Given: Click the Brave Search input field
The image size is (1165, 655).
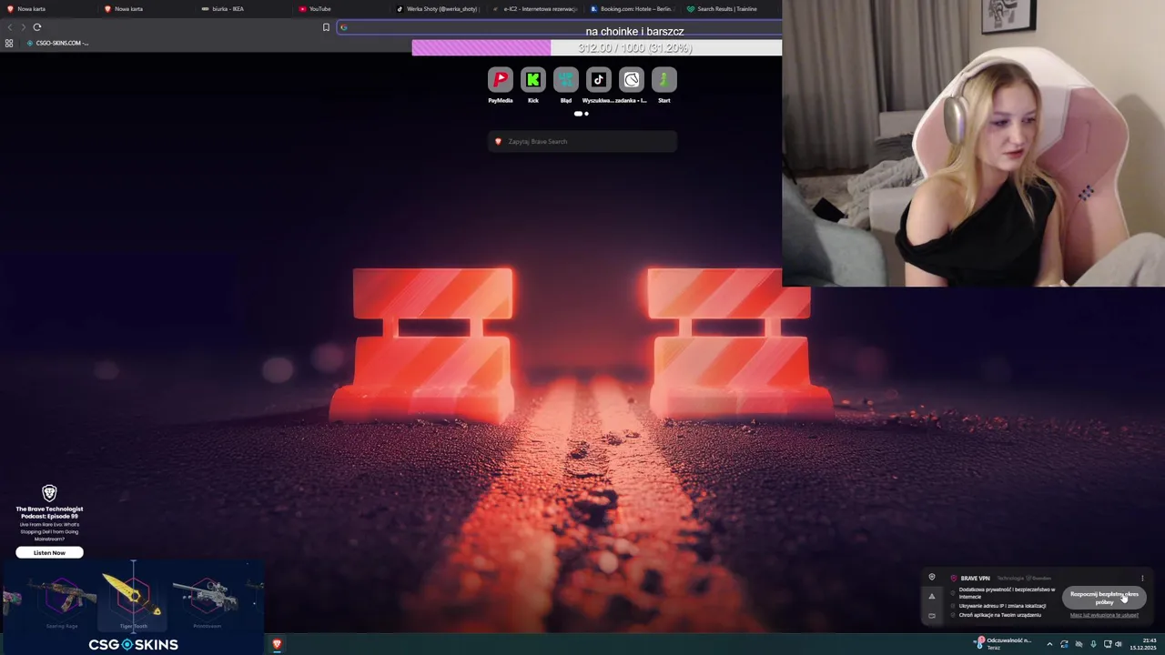Looking at the screenshot, I should click(x=582, y=141).
